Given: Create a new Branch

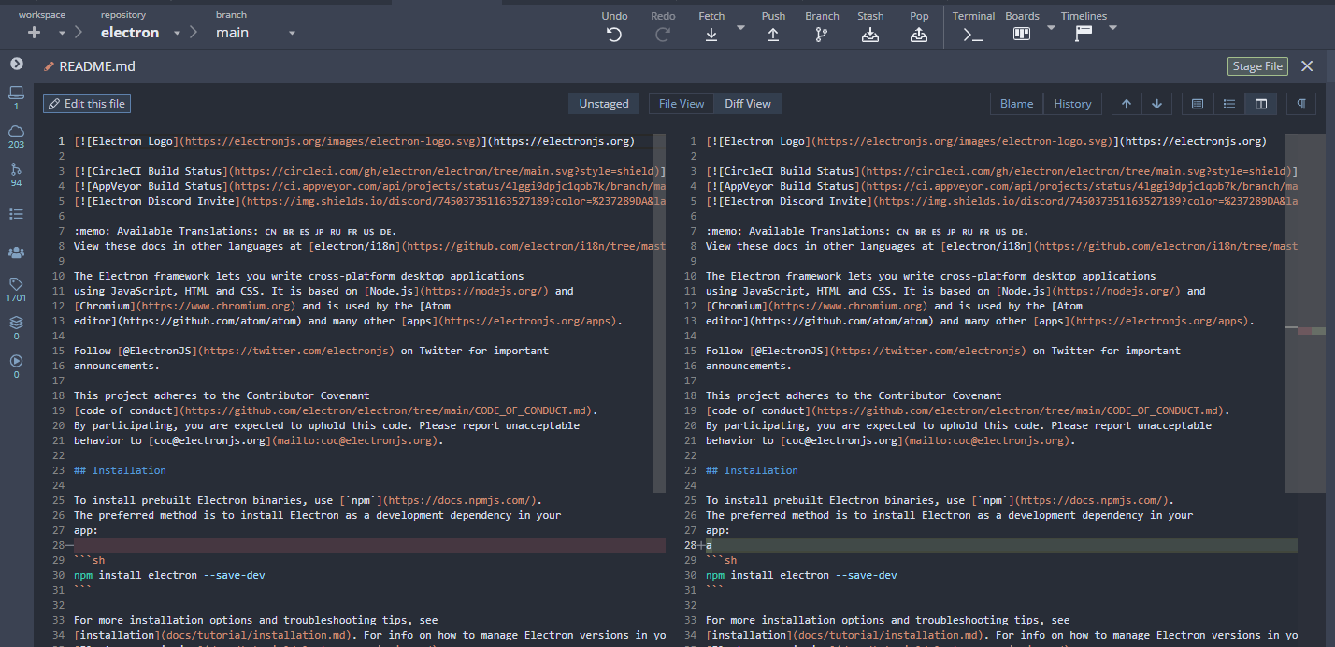Looking at the screenshot, I should [822, 26].
